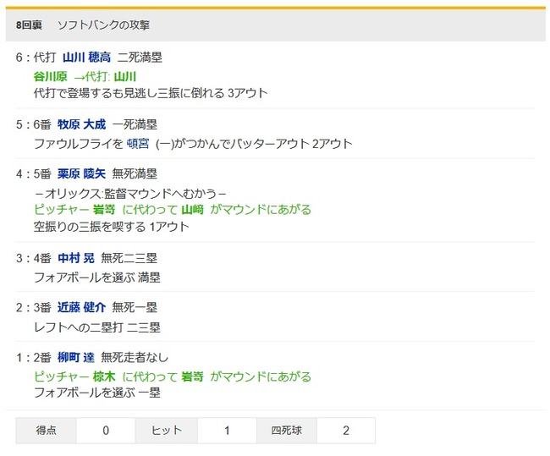Click situation text 無死二三塁
550x456 pixels.
pos(129,258)
